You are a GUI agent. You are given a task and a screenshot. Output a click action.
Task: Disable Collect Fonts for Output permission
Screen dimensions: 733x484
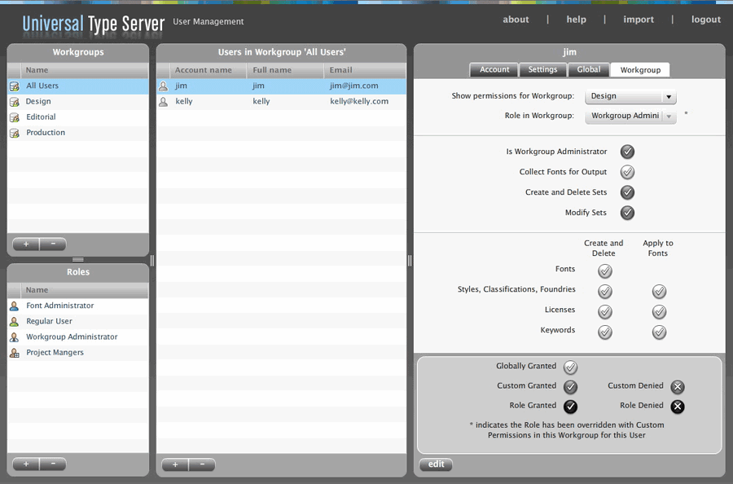pos(627,172)
